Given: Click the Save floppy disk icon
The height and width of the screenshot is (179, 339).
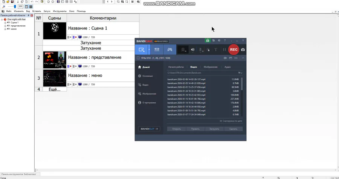Looking at the screenshot, I should point(12,2).
